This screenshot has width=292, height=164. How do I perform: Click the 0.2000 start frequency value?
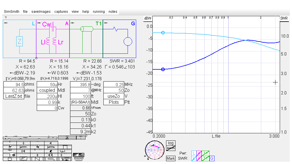click(x=159, y=136)
